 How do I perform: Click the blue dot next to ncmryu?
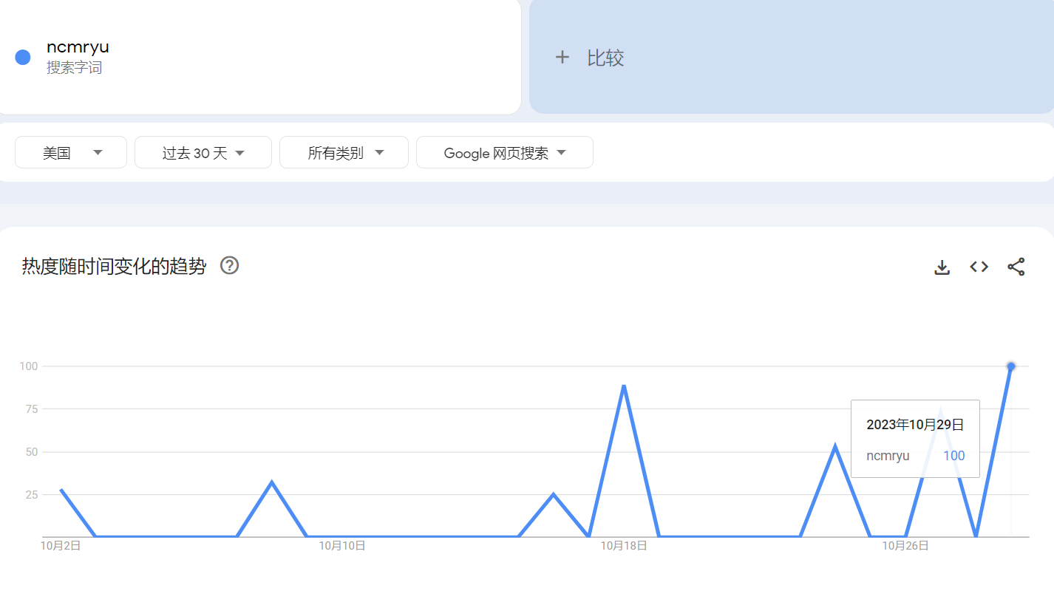(x=23, y=58)
